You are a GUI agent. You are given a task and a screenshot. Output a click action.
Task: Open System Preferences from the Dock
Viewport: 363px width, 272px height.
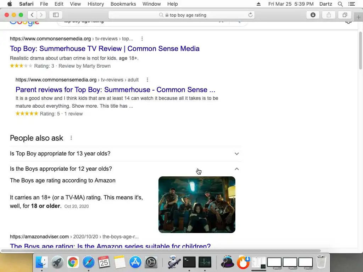pos(151,262)
